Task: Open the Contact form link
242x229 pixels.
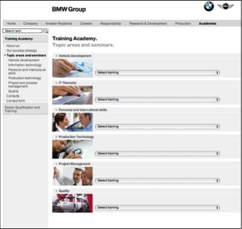Action: click(x=16, y=101)
